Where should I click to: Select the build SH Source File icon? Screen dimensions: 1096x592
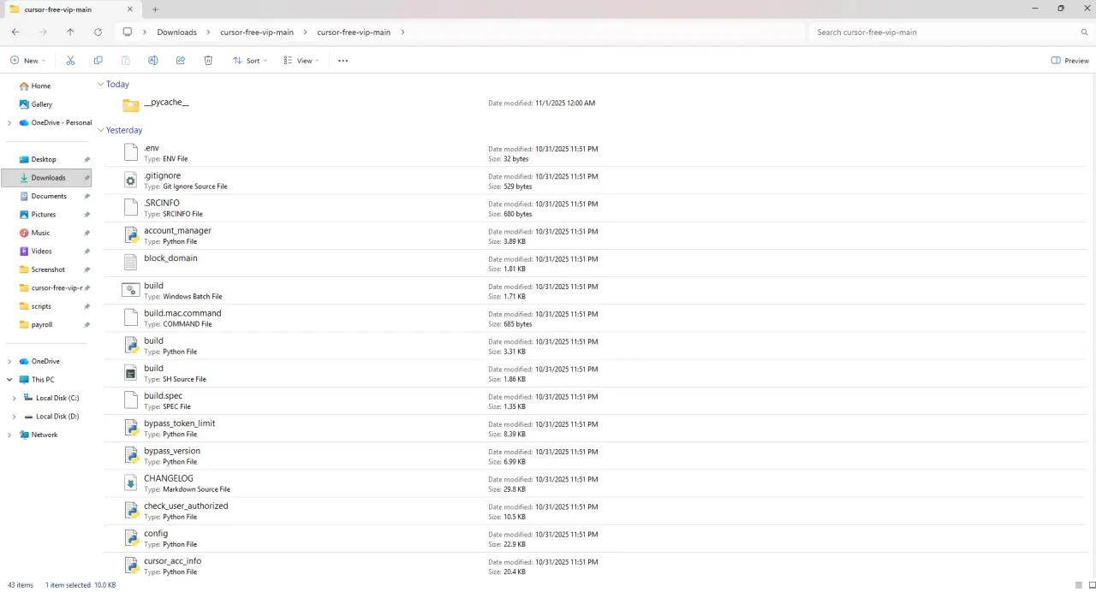coord(130,372)
